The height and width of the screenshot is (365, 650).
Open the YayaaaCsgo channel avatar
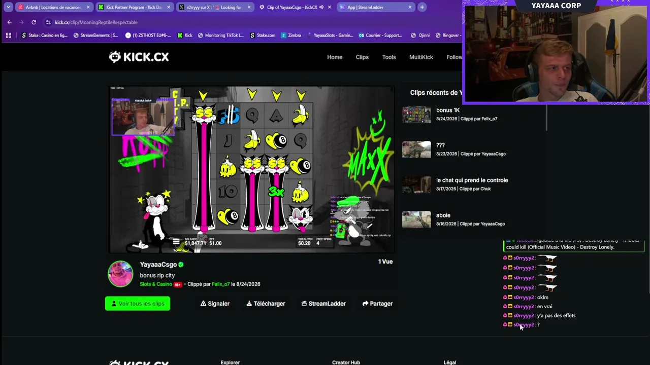pyautogui.click(x=120, y=274)
